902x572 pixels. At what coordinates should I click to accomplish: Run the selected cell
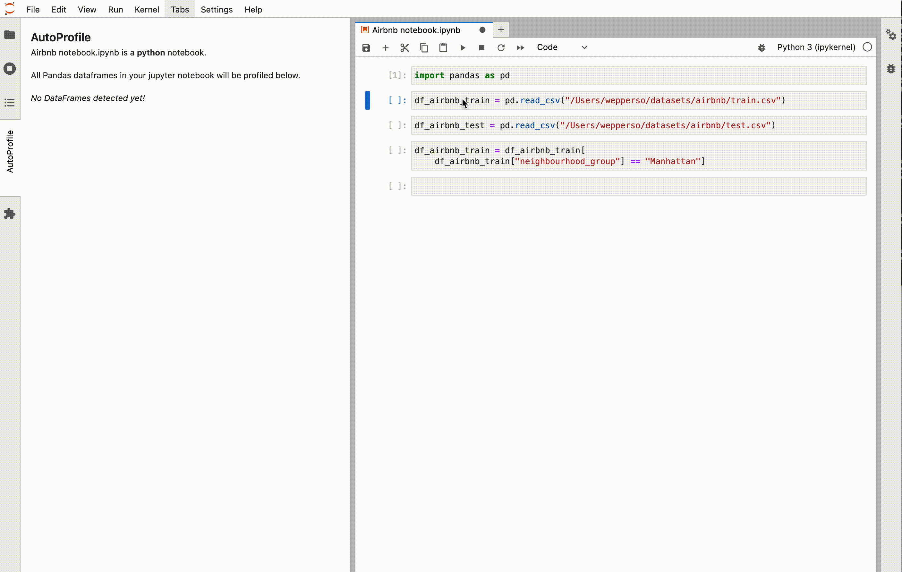pyautogui.click(x=463, y=47)
